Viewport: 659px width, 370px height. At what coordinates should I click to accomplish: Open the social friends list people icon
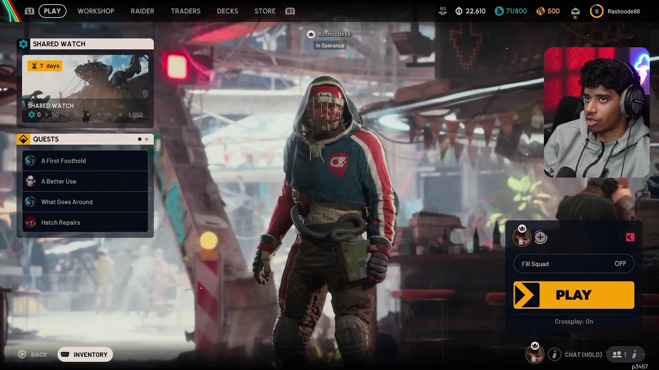(616, 355)
